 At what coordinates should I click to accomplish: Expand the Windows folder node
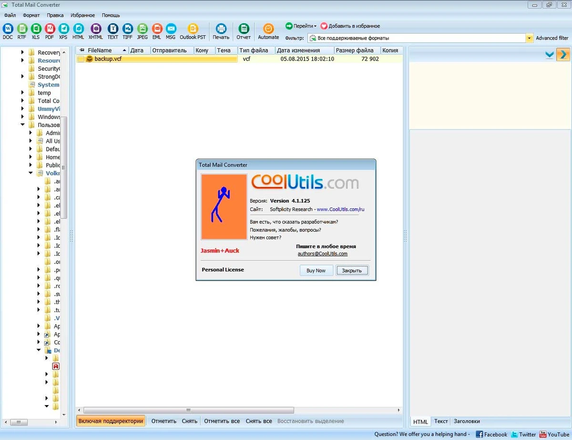click(x=22, y=117)
